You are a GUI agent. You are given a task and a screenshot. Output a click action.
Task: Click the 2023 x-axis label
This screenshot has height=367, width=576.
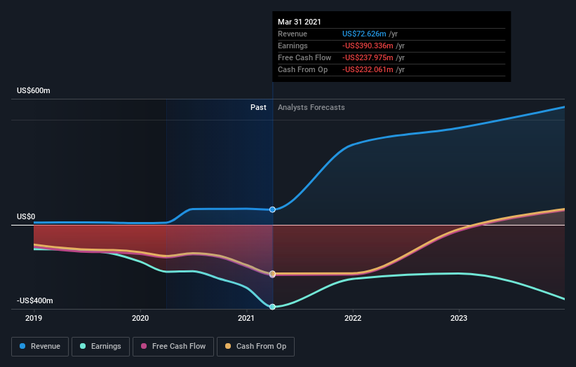459,318
